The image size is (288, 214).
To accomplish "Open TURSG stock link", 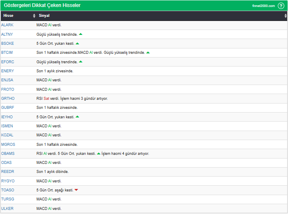I will [7, 199].
